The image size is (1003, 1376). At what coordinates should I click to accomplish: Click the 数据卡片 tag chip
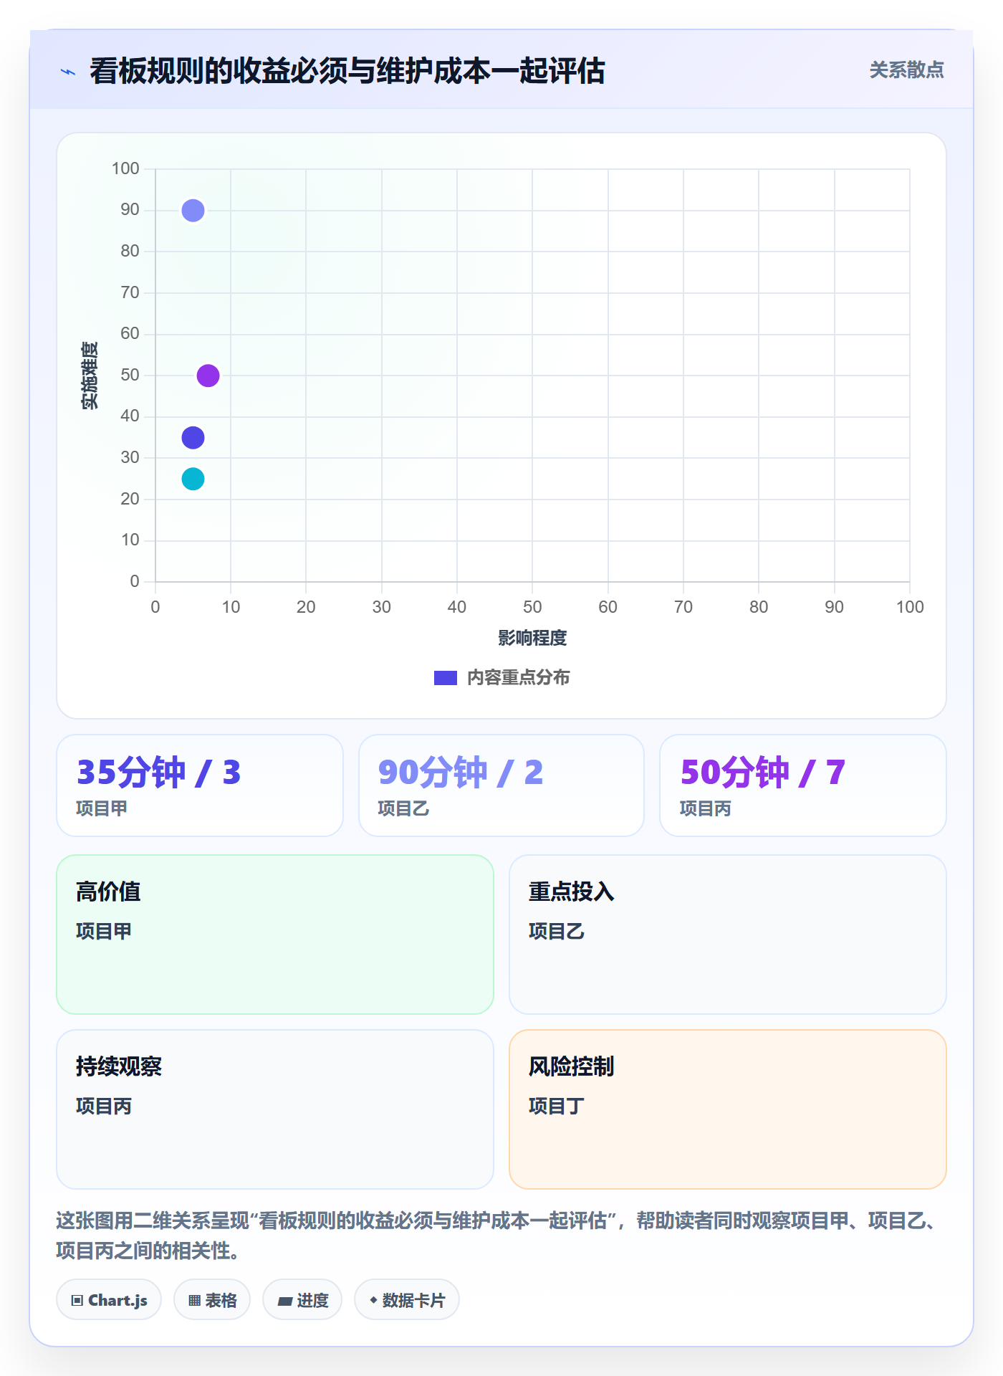407,1300
